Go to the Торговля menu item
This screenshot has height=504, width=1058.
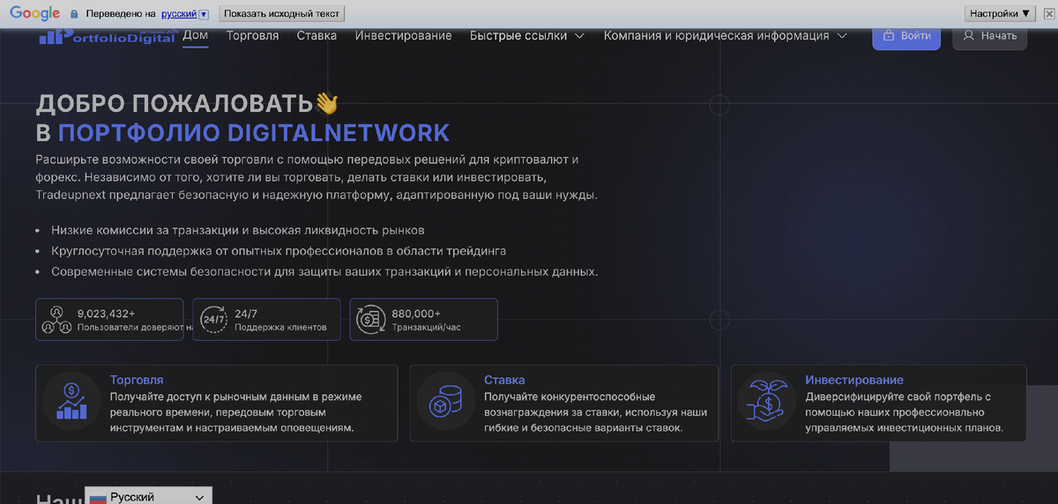(x=252, y=36)
